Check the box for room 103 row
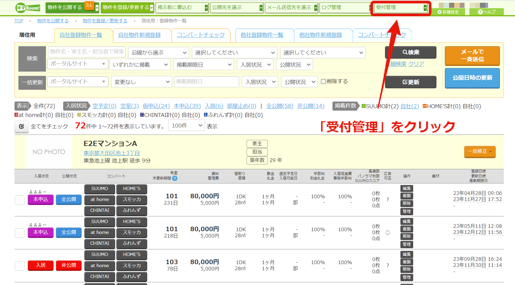The height and width of the screenshot is (285, 515). tap(20, 266)
